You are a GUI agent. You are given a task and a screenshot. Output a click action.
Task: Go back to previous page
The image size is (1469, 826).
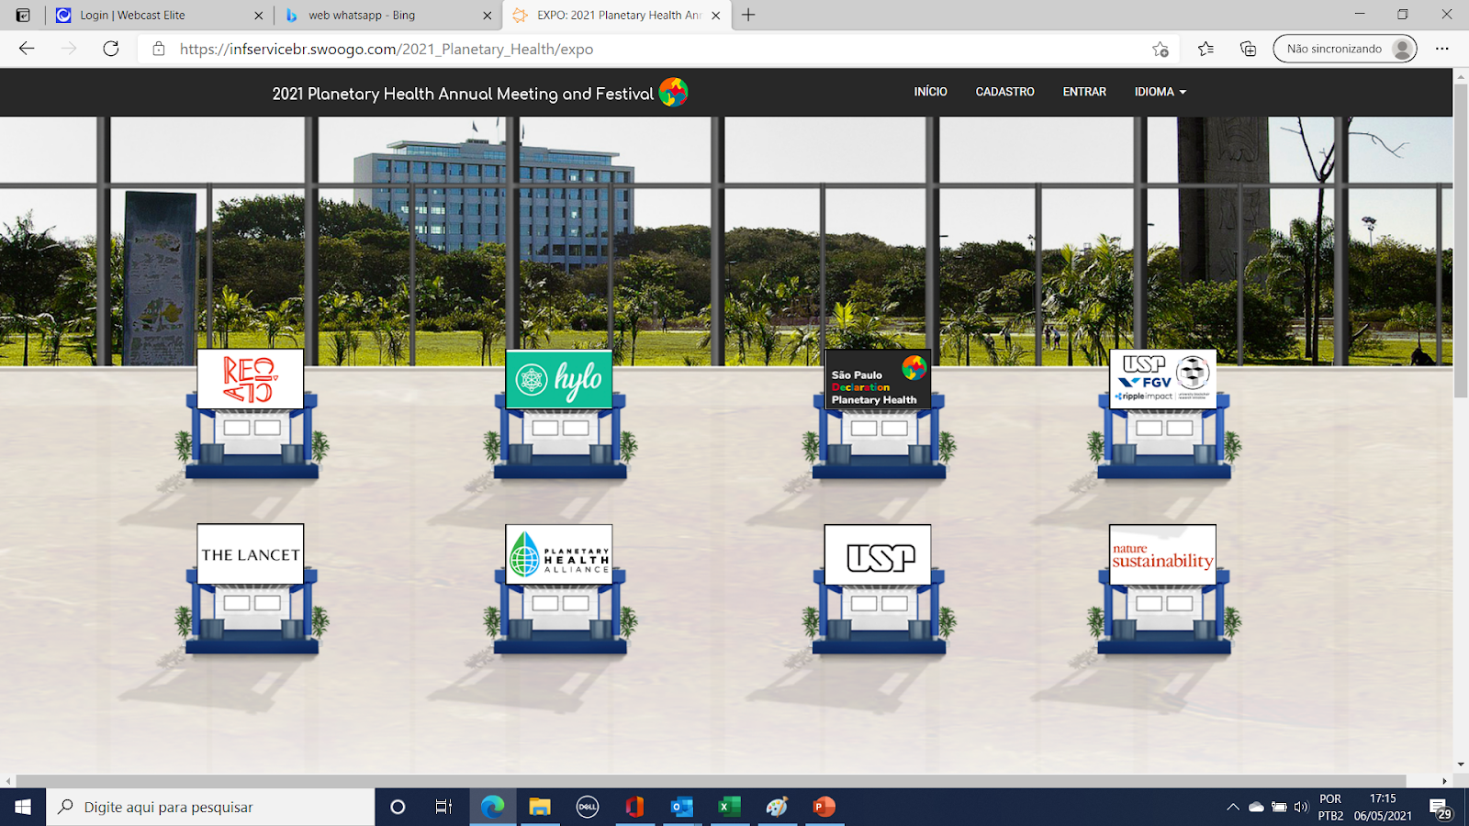click(x=27, y=49)
